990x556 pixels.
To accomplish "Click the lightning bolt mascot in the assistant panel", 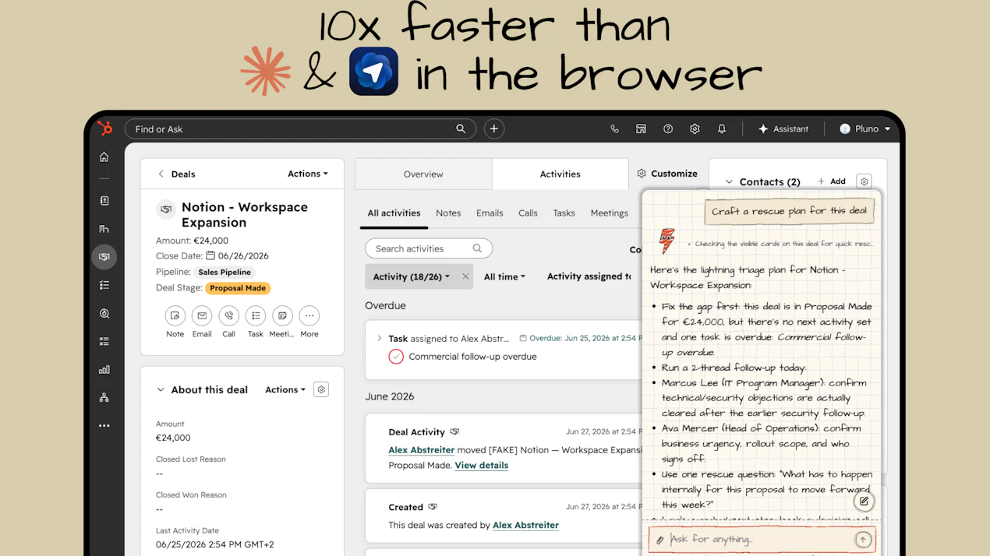I will pyautogui.click(x=667, y=241).
